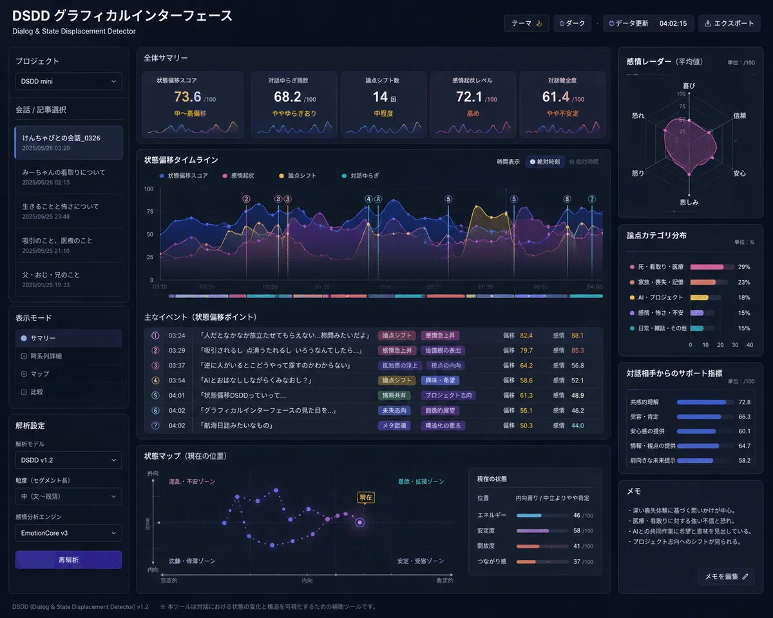Click the 興味・希望 tag on 03:54 event
This screenshot has width=773, height=618.
441,380
